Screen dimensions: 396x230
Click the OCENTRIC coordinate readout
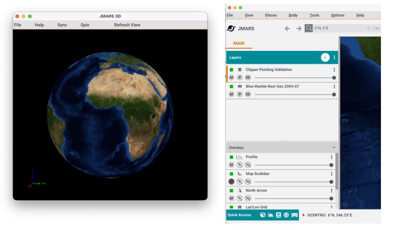[x=330, y=215]
